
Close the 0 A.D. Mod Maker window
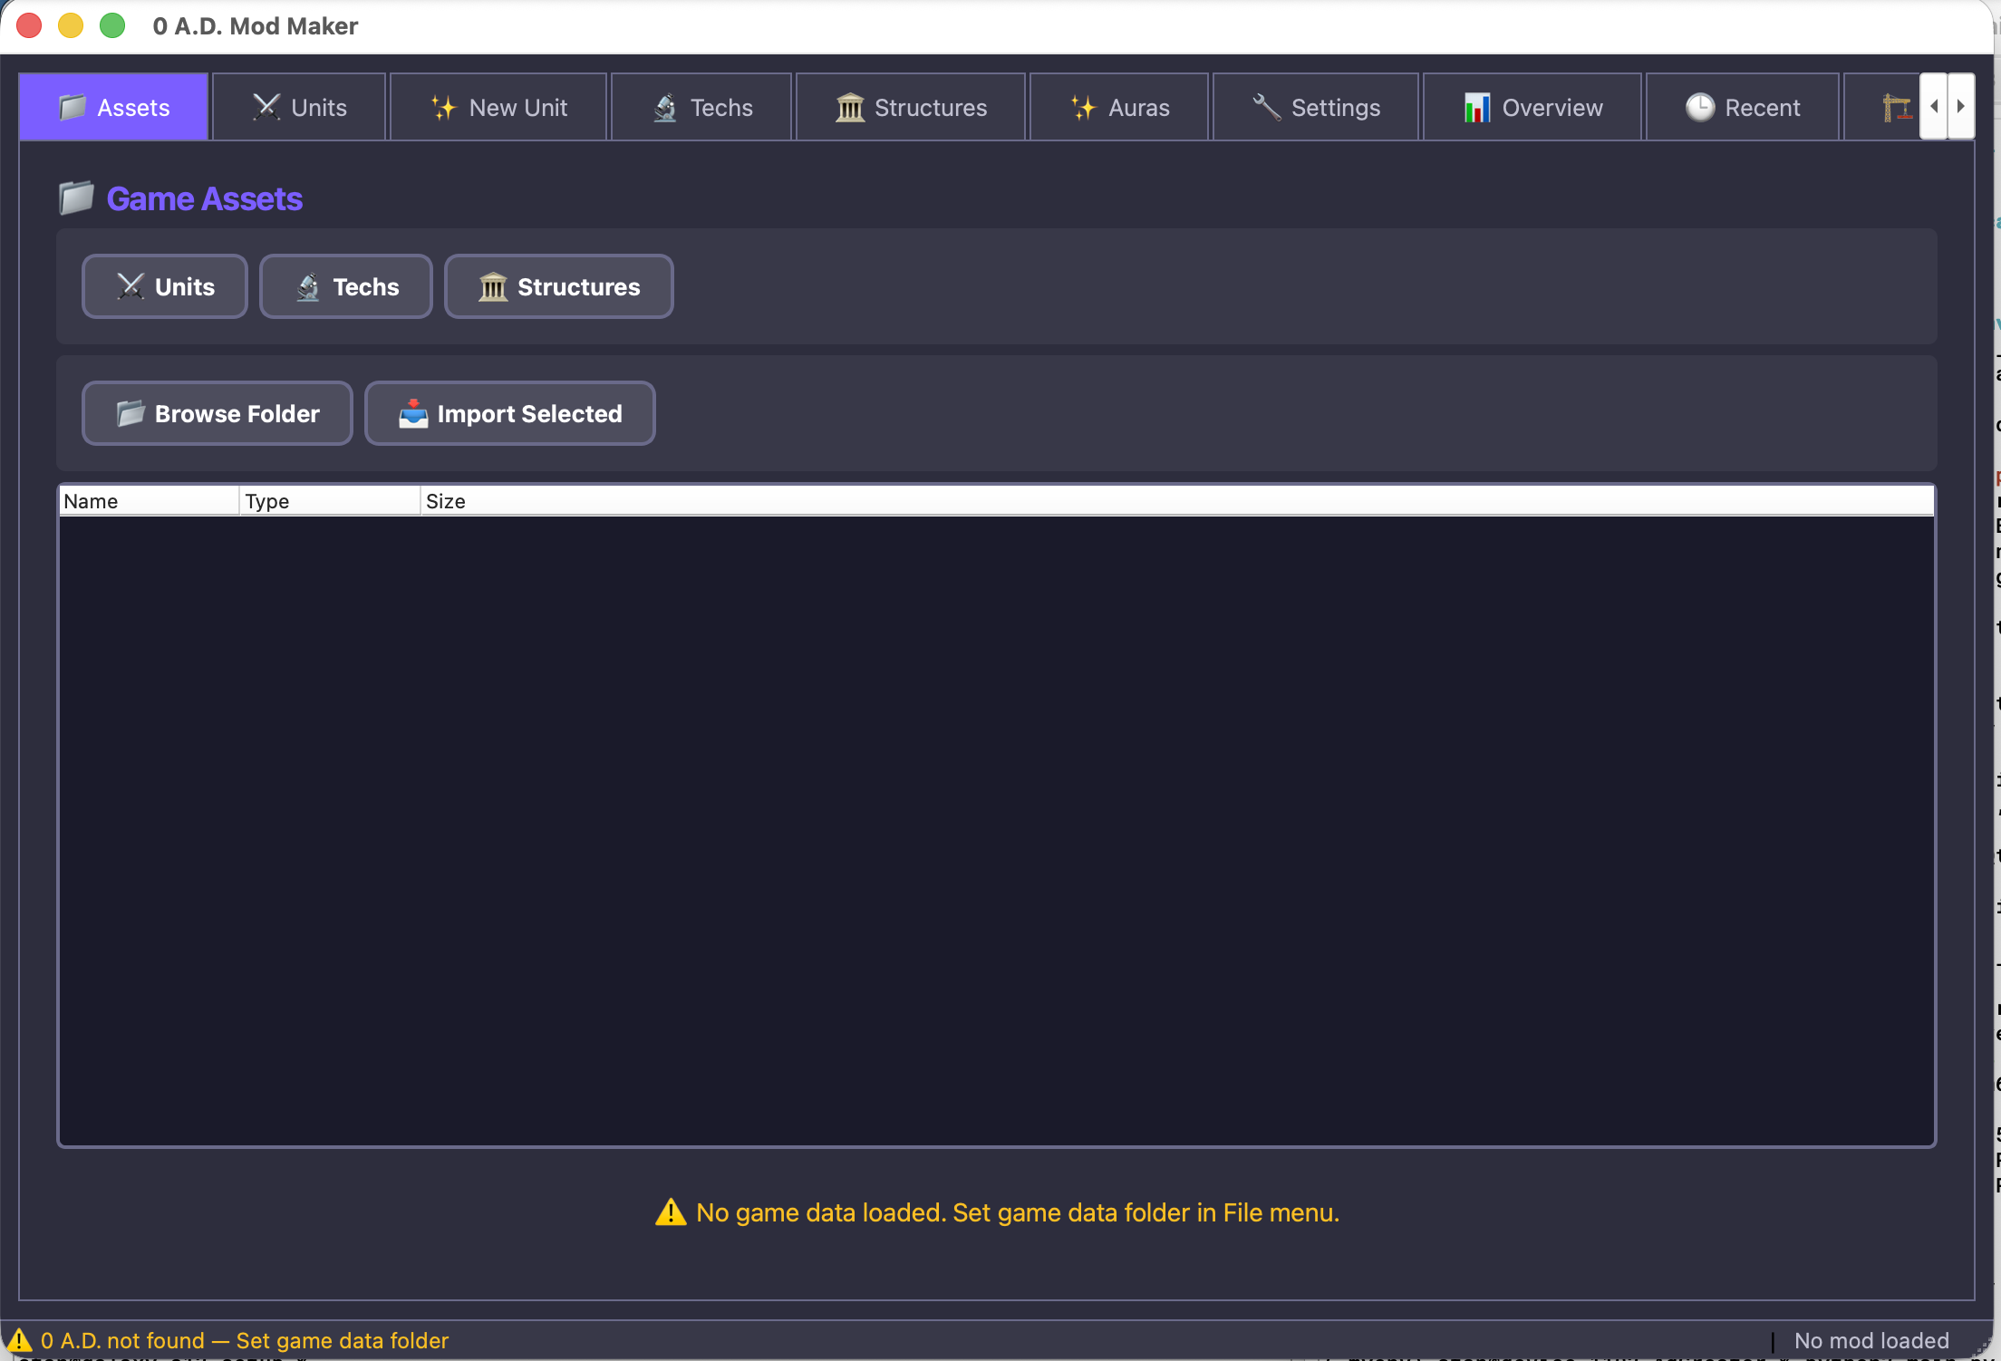(29, 25)
